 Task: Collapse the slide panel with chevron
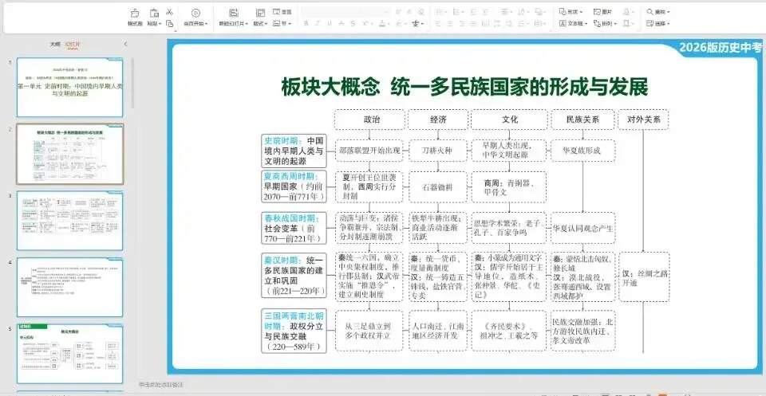(125, 44)
